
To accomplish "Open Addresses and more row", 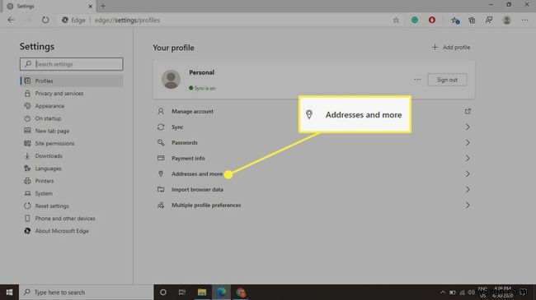I will click(x=314, y=174).
